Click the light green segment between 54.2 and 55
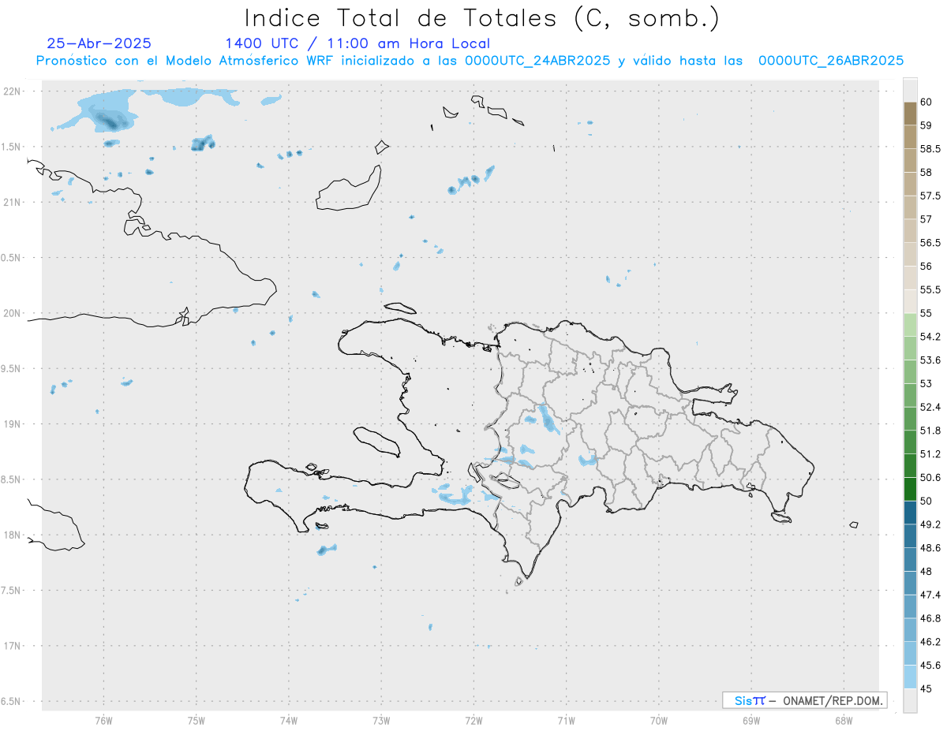The image size is (947, 731). coord(910,325)
